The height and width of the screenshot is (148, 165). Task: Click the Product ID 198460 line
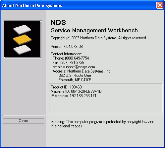click(66, 87)
